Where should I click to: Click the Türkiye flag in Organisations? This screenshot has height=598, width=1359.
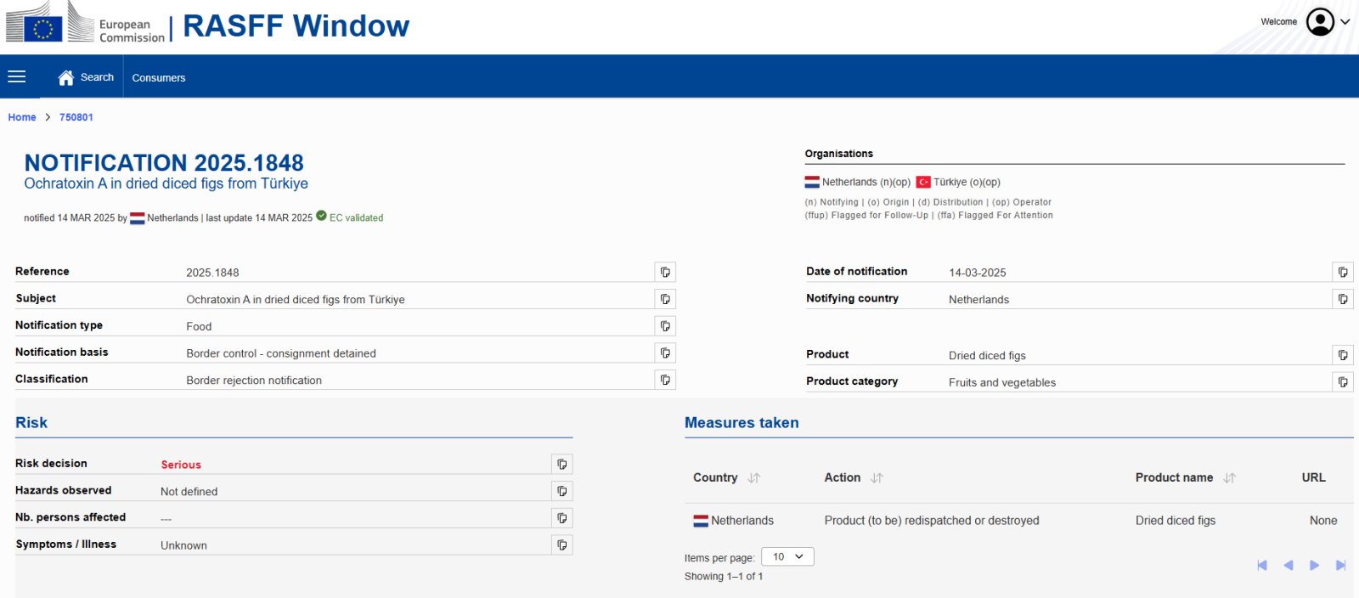coord(923,182)
